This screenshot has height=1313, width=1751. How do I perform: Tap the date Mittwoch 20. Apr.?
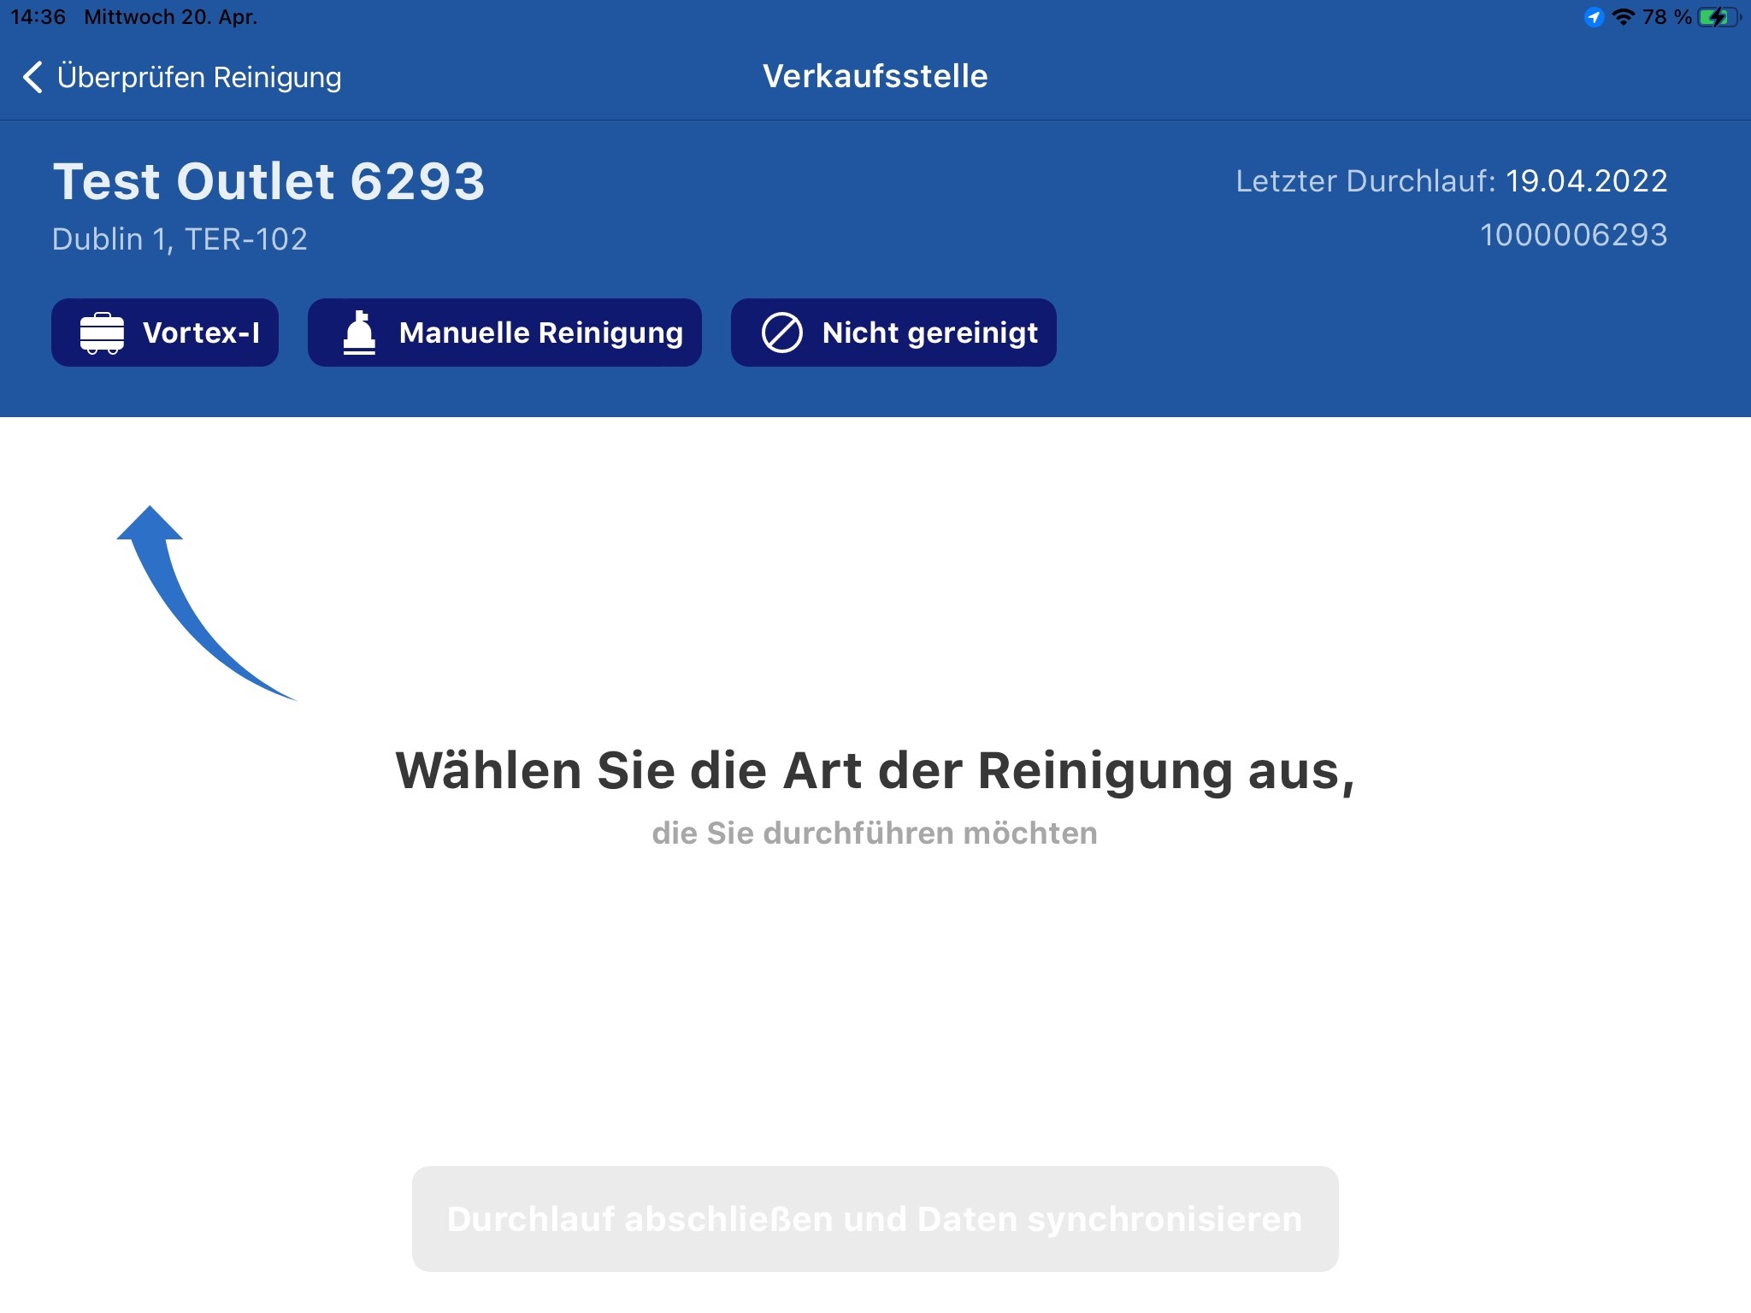170,17
